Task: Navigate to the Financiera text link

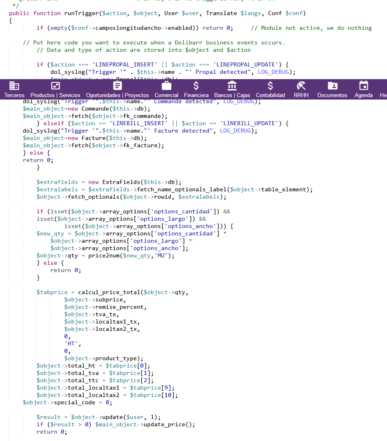Action: point(196,95)
